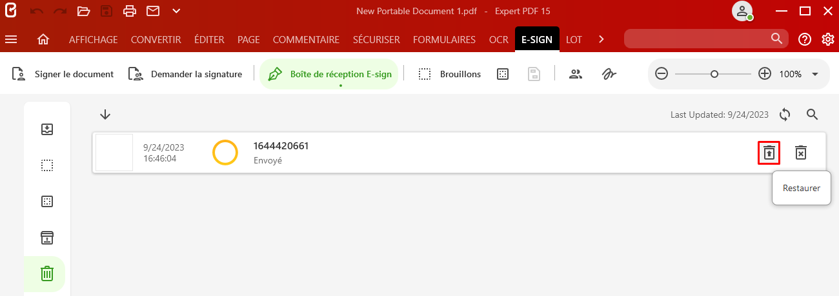
Task: Click the yellow status circle of 1644420661
Action: (225, 153)
